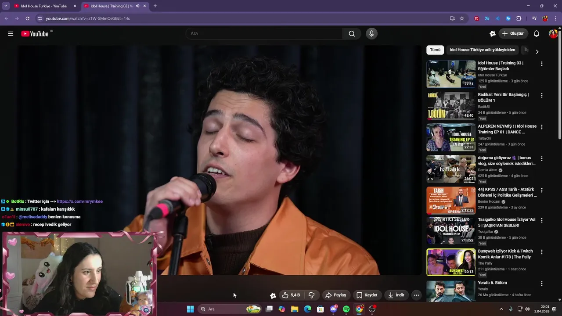
Task: Select Idol House Türkiye adlı yükleyiciden chip
Action: pos(482,50)
